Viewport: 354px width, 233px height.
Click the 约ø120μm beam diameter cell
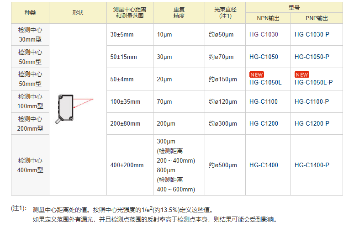click(x=225, y=101)
